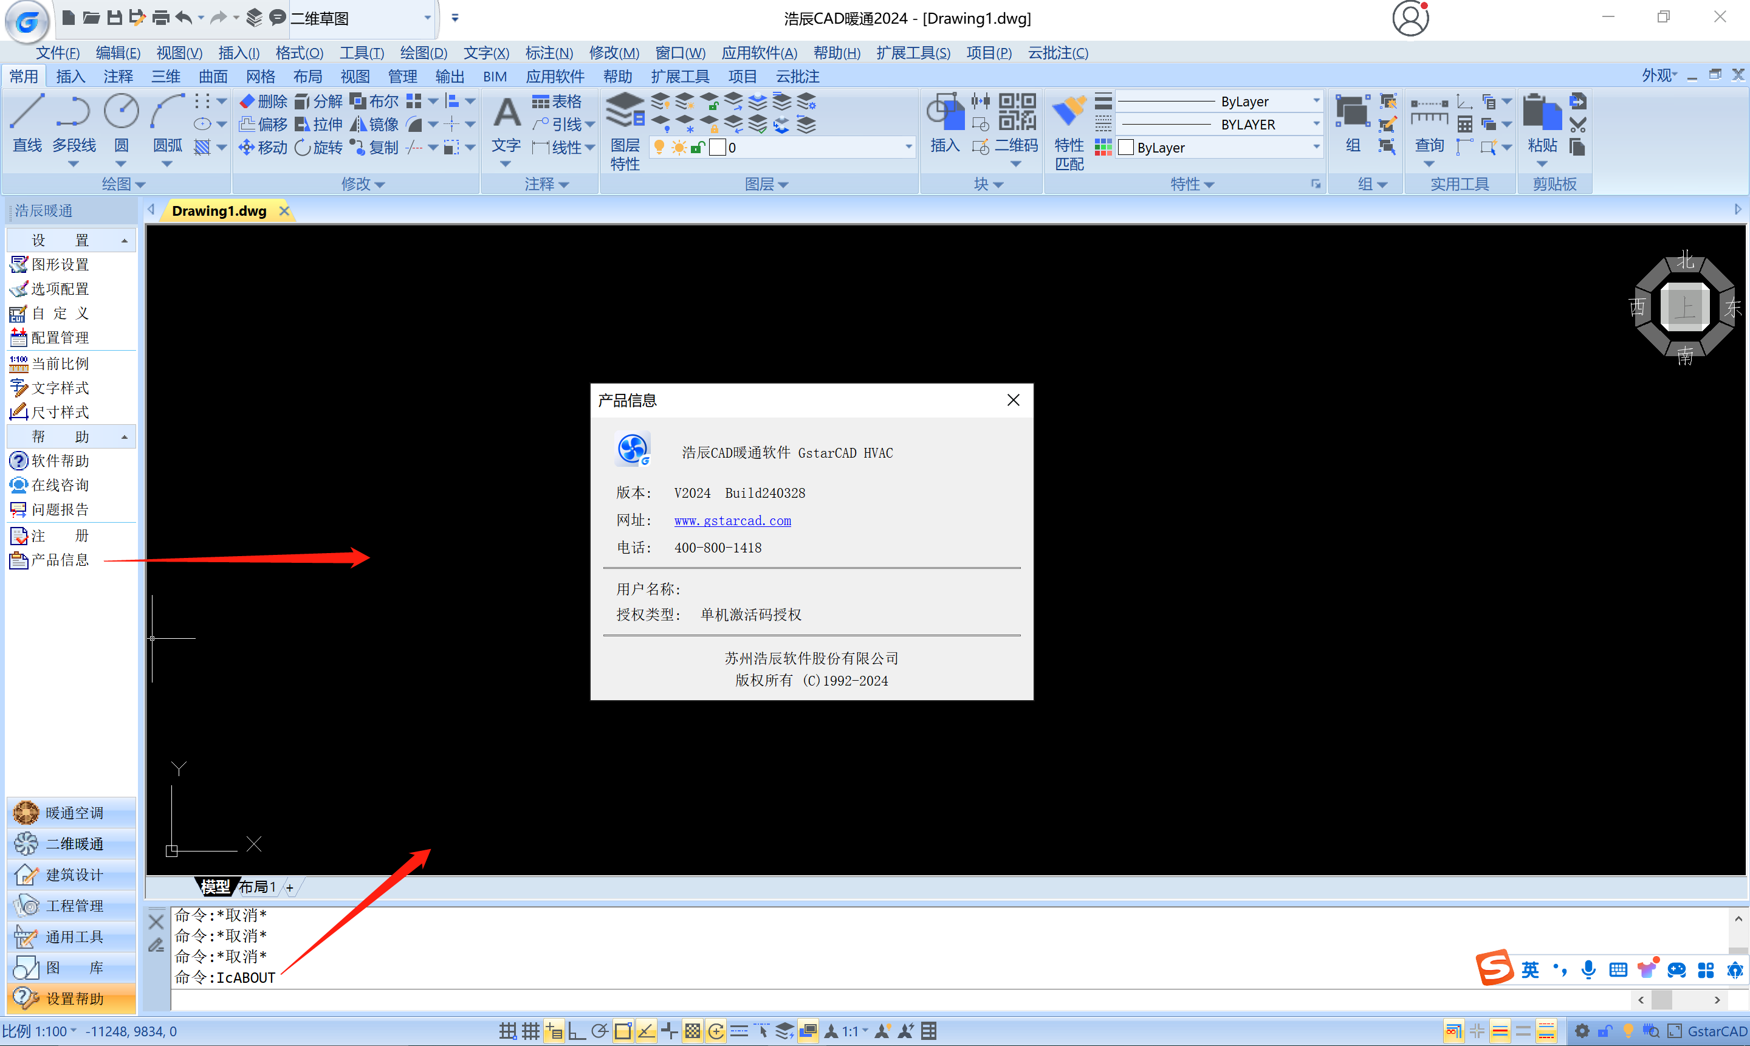The width and height of the screenshot is (1750, 1046).
Task: Switch to the 注释 ribbon tab
Action: click(x=118, y=76)
